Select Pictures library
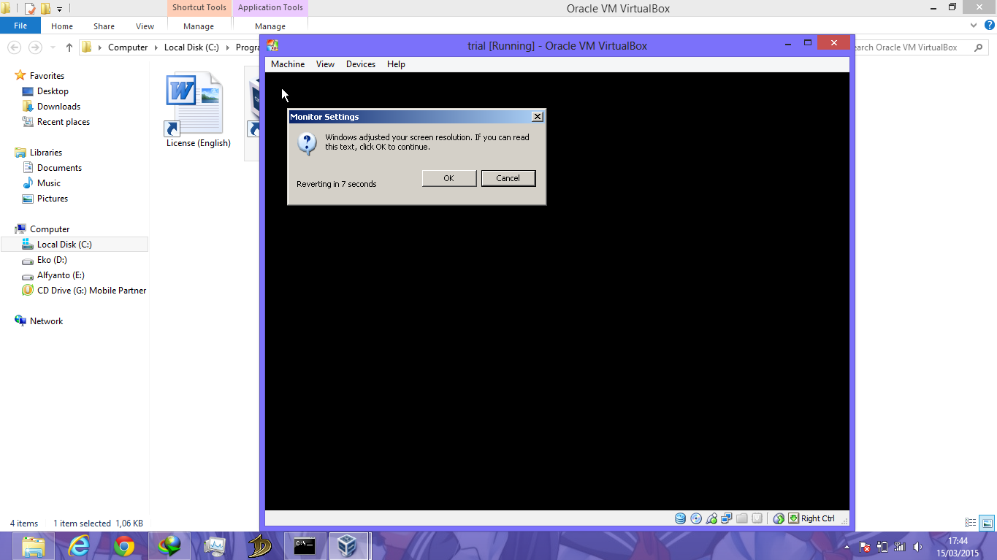The image size is (997, 560). [53, 199]
